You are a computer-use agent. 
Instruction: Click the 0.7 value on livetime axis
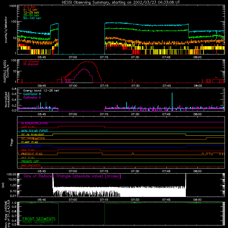click(x=14, y=216)
